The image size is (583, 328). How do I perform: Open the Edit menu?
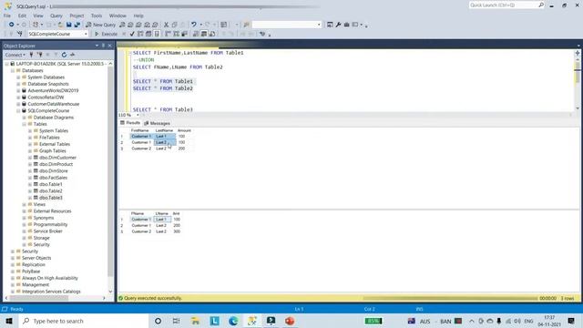[22, 15]
